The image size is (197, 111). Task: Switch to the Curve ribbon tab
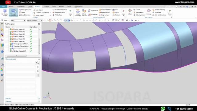point(30,7)
